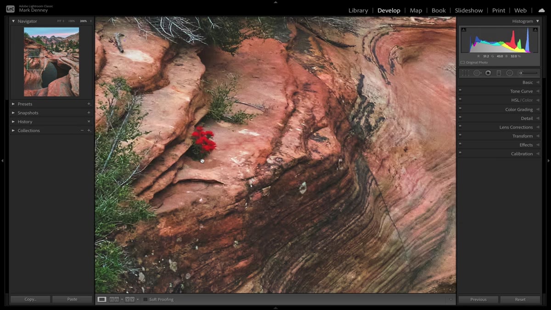Viewport: 551px width, 310px height.
Task: Toggle Color Grading panel on/off switch
Action: pos(460,109)
